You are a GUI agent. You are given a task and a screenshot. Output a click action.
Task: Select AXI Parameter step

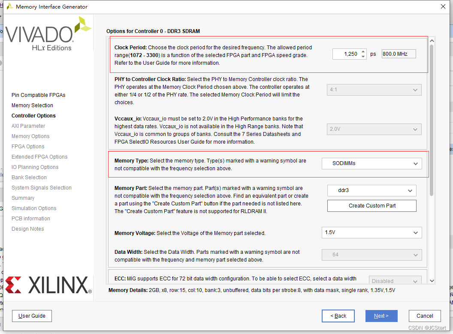point(28,126)
